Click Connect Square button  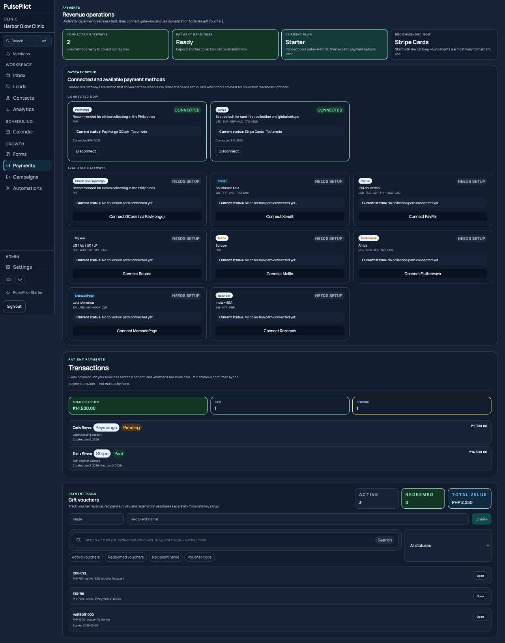click(137, 274)
